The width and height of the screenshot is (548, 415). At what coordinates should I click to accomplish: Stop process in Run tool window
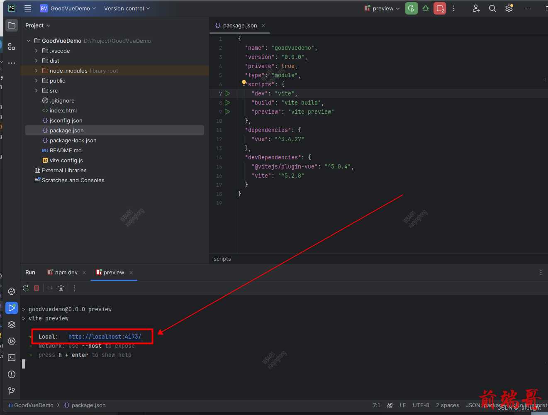(x=37, y=288)
